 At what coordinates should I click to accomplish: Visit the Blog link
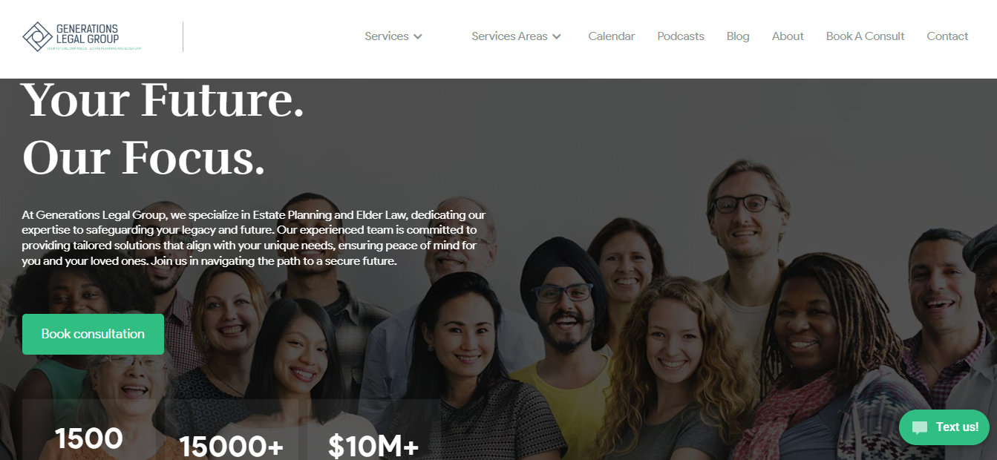coord(738,36)
